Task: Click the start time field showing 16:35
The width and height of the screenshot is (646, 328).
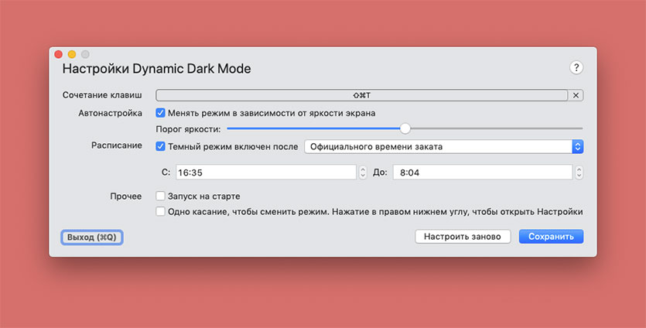Action: point(265,173)
